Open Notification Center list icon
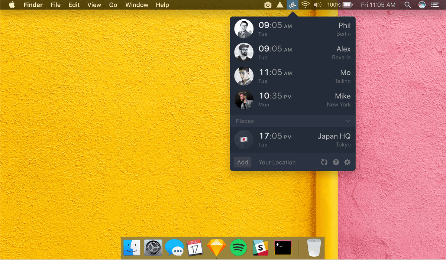 434,5
